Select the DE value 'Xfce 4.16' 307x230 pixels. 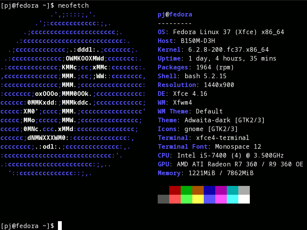(x=190, y=94)
